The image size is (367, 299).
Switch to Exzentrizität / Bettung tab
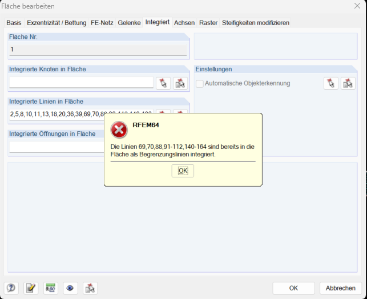click(57, 23)
